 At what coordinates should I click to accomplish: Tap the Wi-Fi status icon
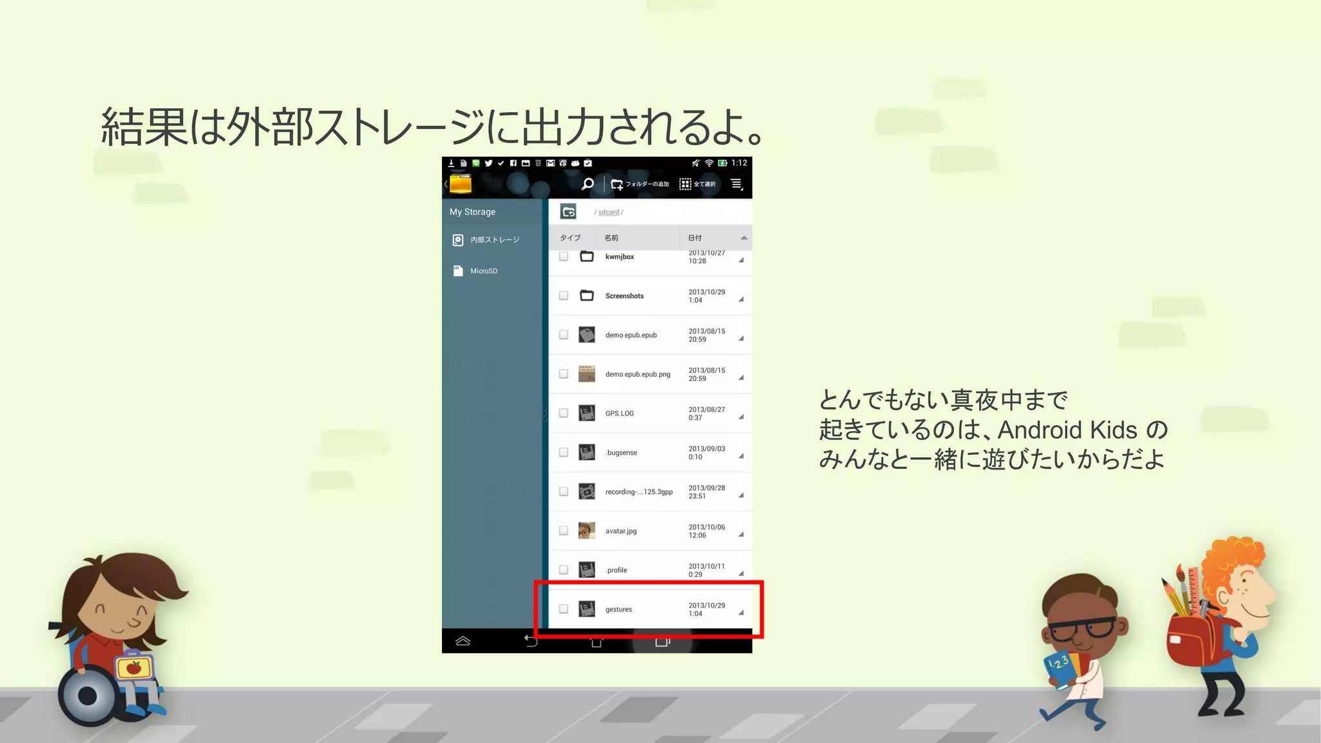[709, 163]
